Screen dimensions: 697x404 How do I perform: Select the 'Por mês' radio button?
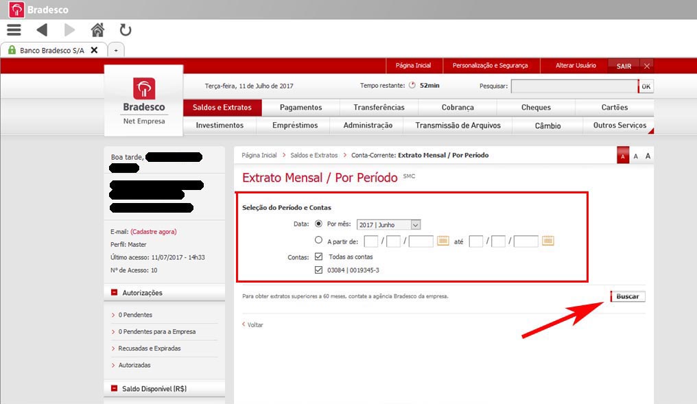click(x=318, y=224)
